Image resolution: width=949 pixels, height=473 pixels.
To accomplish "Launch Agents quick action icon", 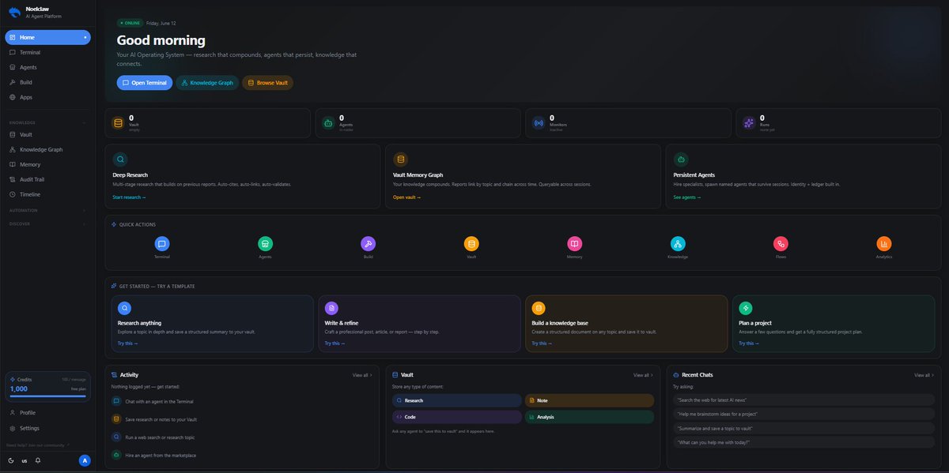I will pyautogui.click(x=265, y=244).
